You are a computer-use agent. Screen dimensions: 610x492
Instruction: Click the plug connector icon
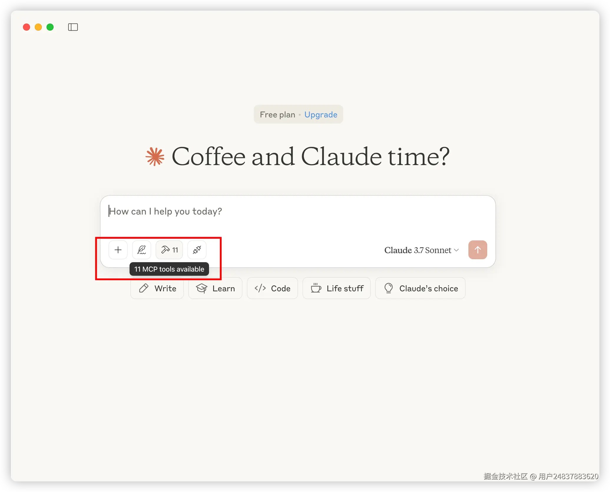(x=197, y=250)
